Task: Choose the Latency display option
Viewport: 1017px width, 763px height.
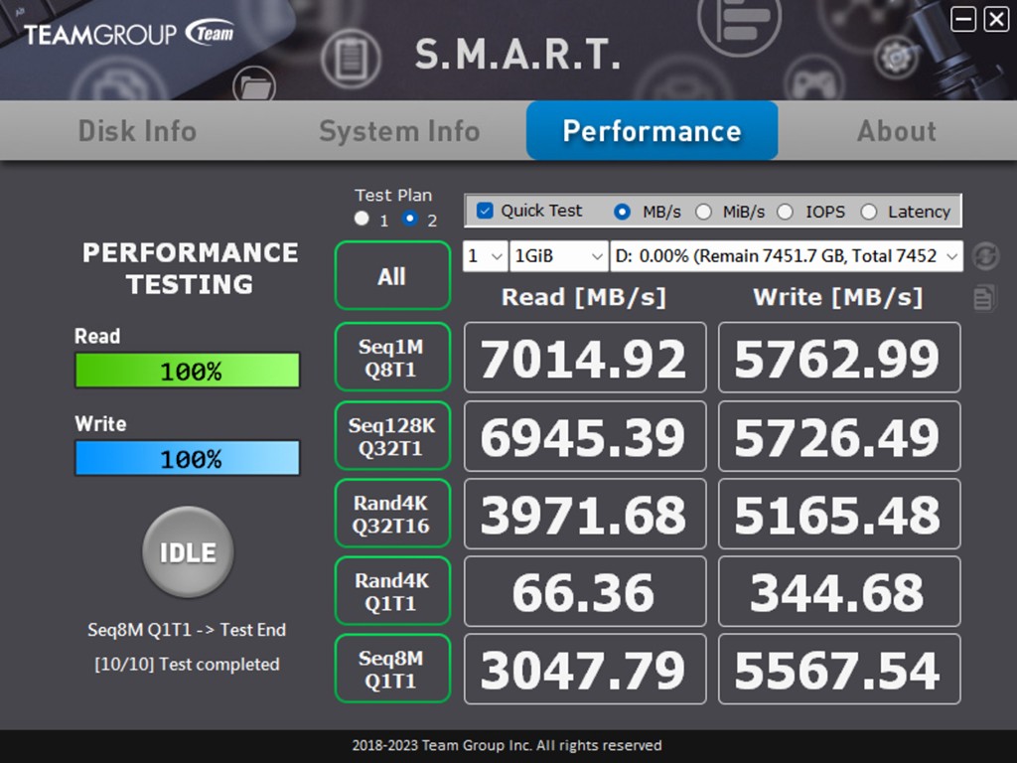Action: point(869,212)
